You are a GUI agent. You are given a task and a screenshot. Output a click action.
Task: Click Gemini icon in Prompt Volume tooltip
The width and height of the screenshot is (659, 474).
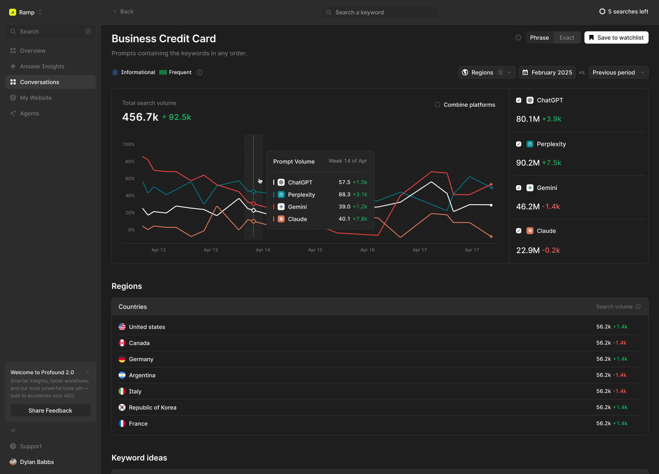point(281,207)
